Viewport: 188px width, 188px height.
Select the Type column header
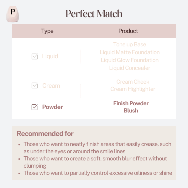(x=47, y=31)
